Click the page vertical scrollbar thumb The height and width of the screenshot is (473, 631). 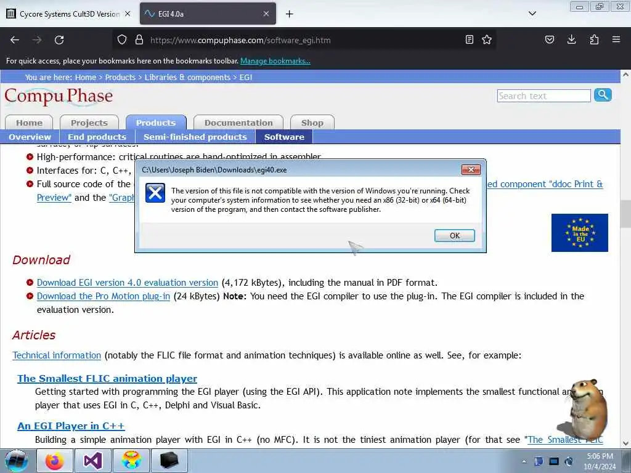coord(625,214)
